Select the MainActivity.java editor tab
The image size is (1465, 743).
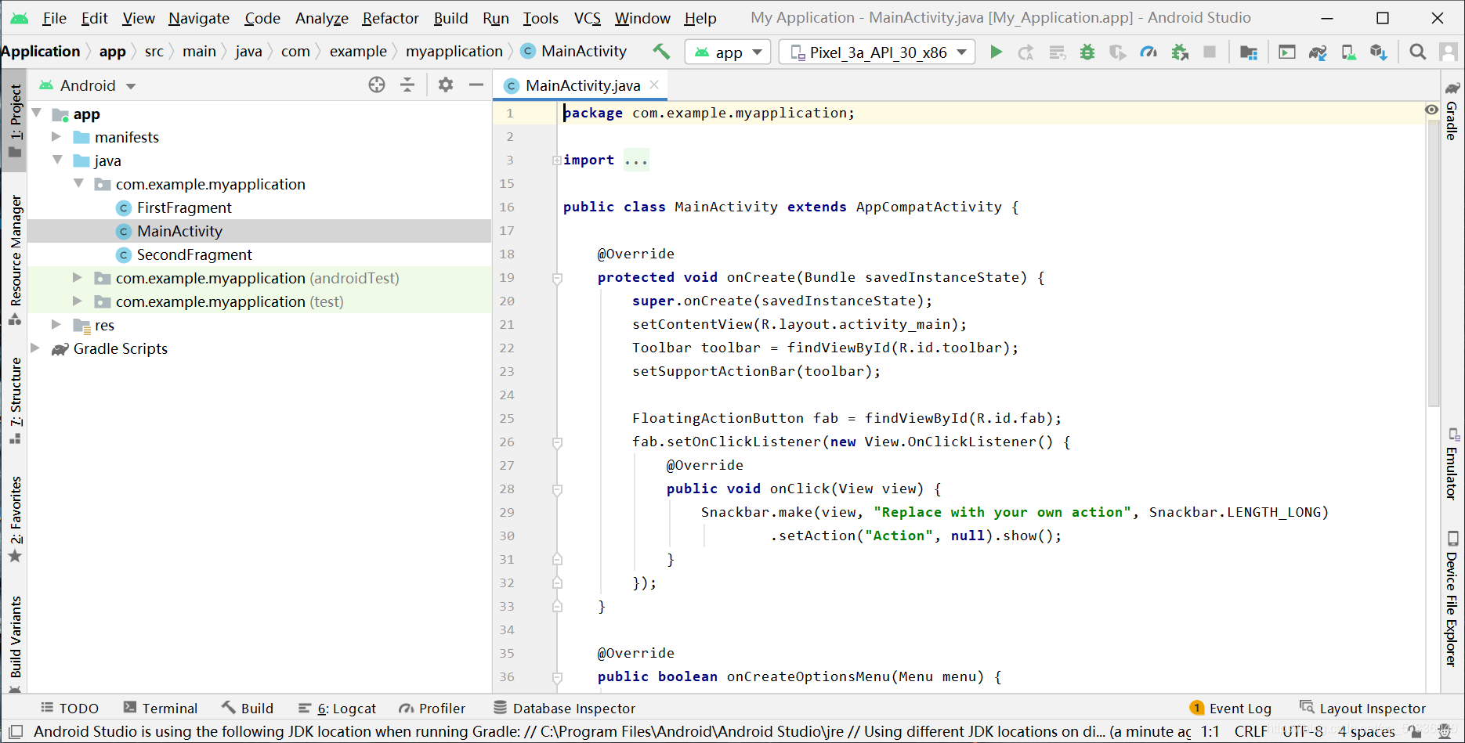pos(582,85)
